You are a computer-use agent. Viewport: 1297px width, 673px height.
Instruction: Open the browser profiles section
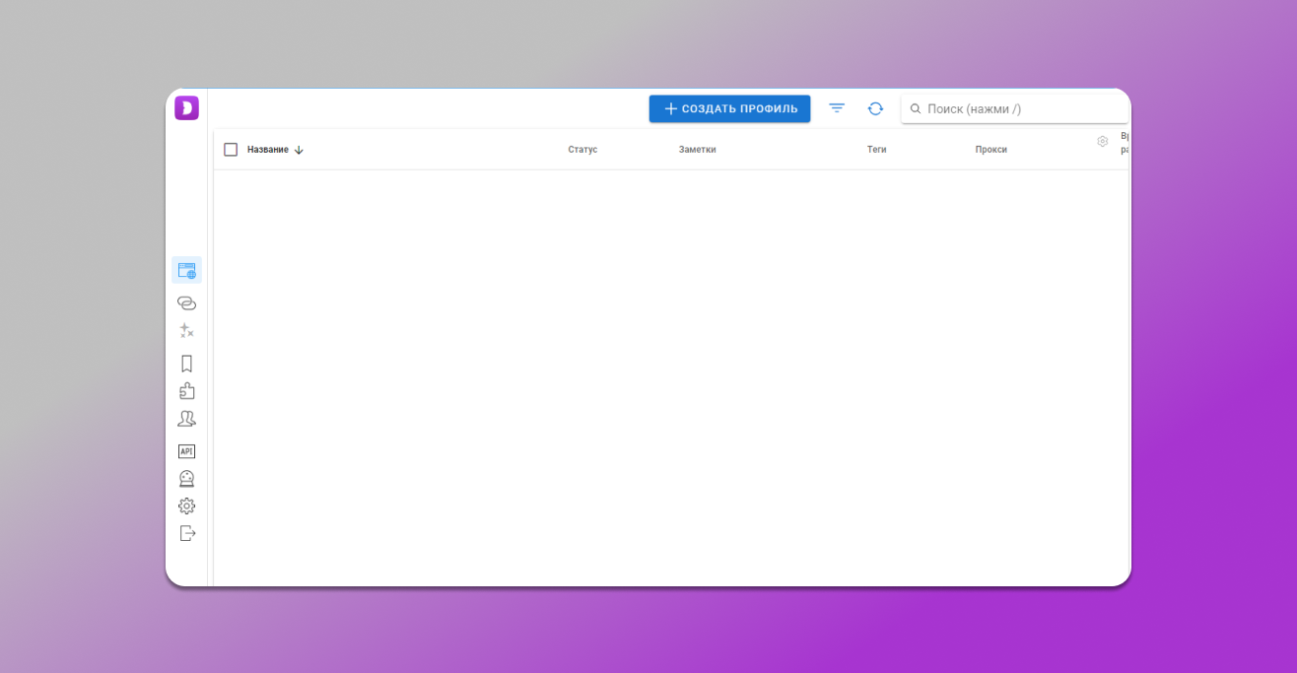(186, 270)
